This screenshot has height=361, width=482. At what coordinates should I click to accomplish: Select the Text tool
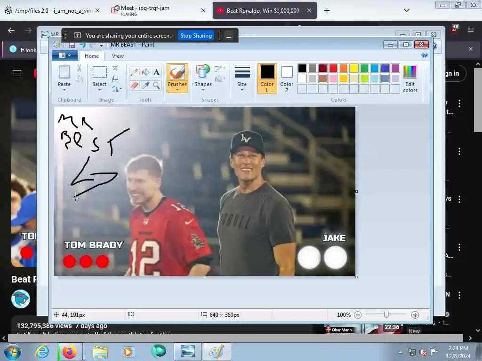click(x=156, y=72)
